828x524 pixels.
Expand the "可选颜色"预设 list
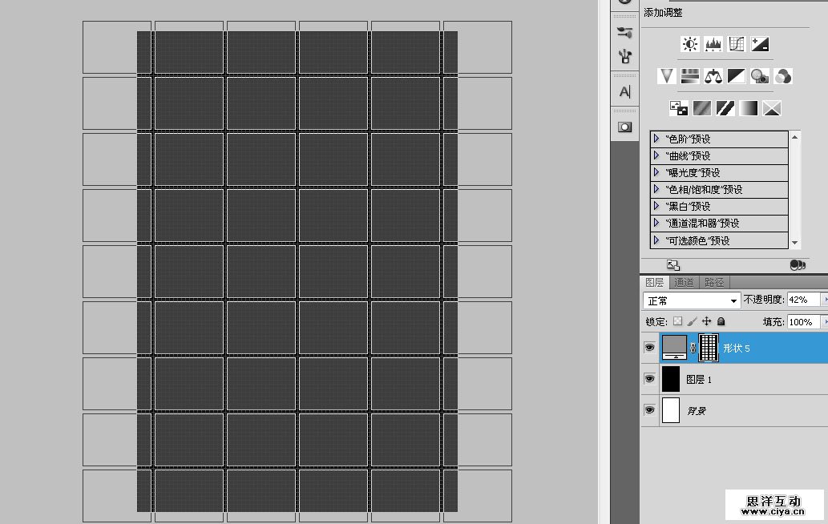coord(656,240)
